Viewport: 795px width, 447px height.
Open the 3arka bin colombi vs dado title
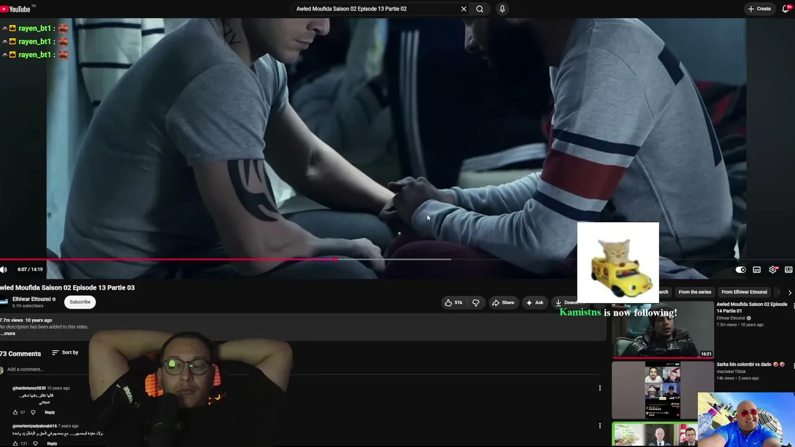(750, 364)
